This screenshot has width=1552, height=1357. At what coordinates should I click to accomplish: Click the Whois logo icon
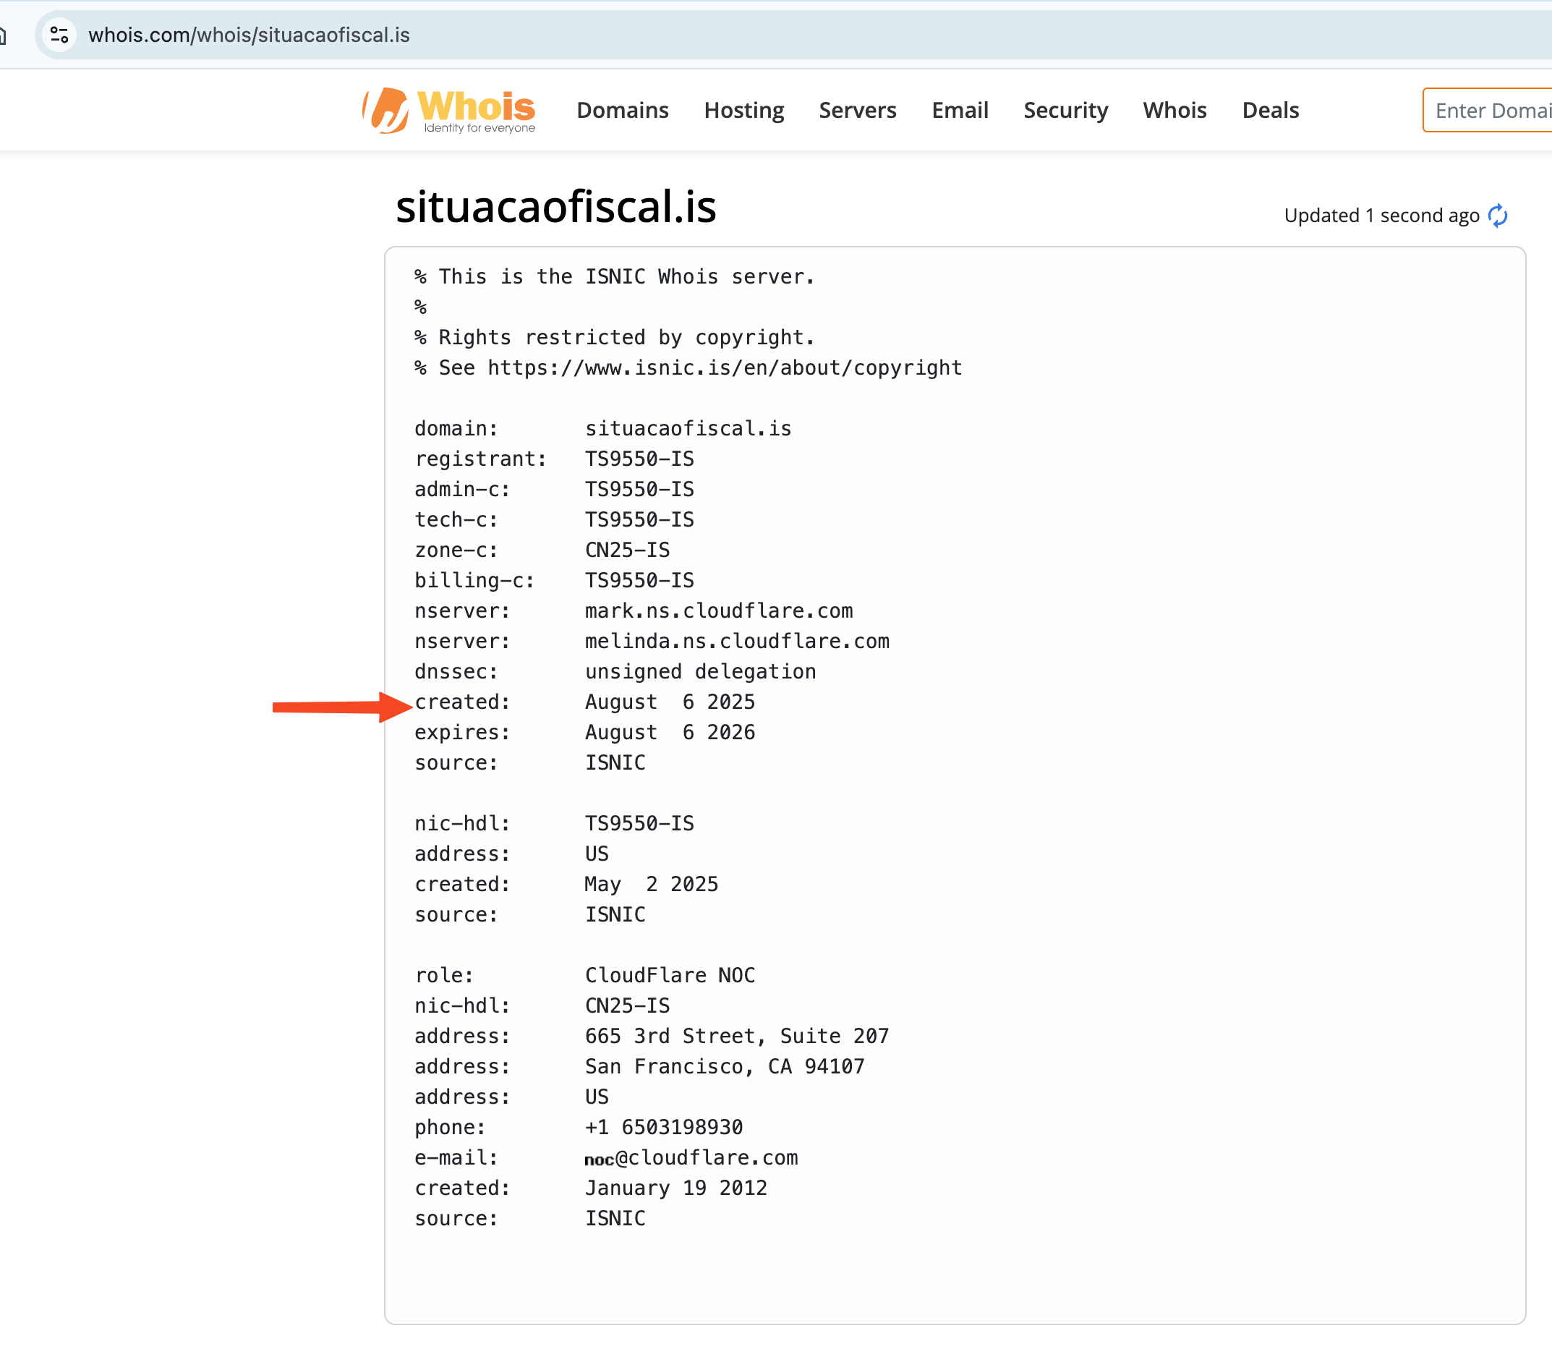coord(386,111)
